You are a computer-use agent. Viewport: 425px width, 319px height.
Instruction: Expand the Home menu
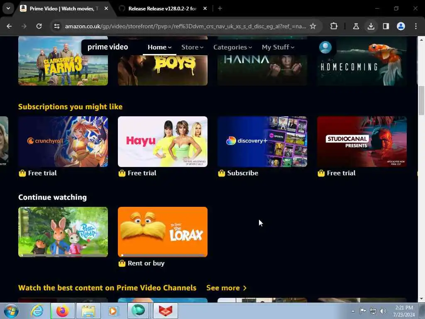click(159, 47)
